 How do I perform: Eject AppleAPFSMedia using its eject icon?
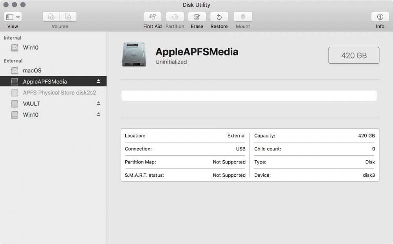click(x=99, y=81)
